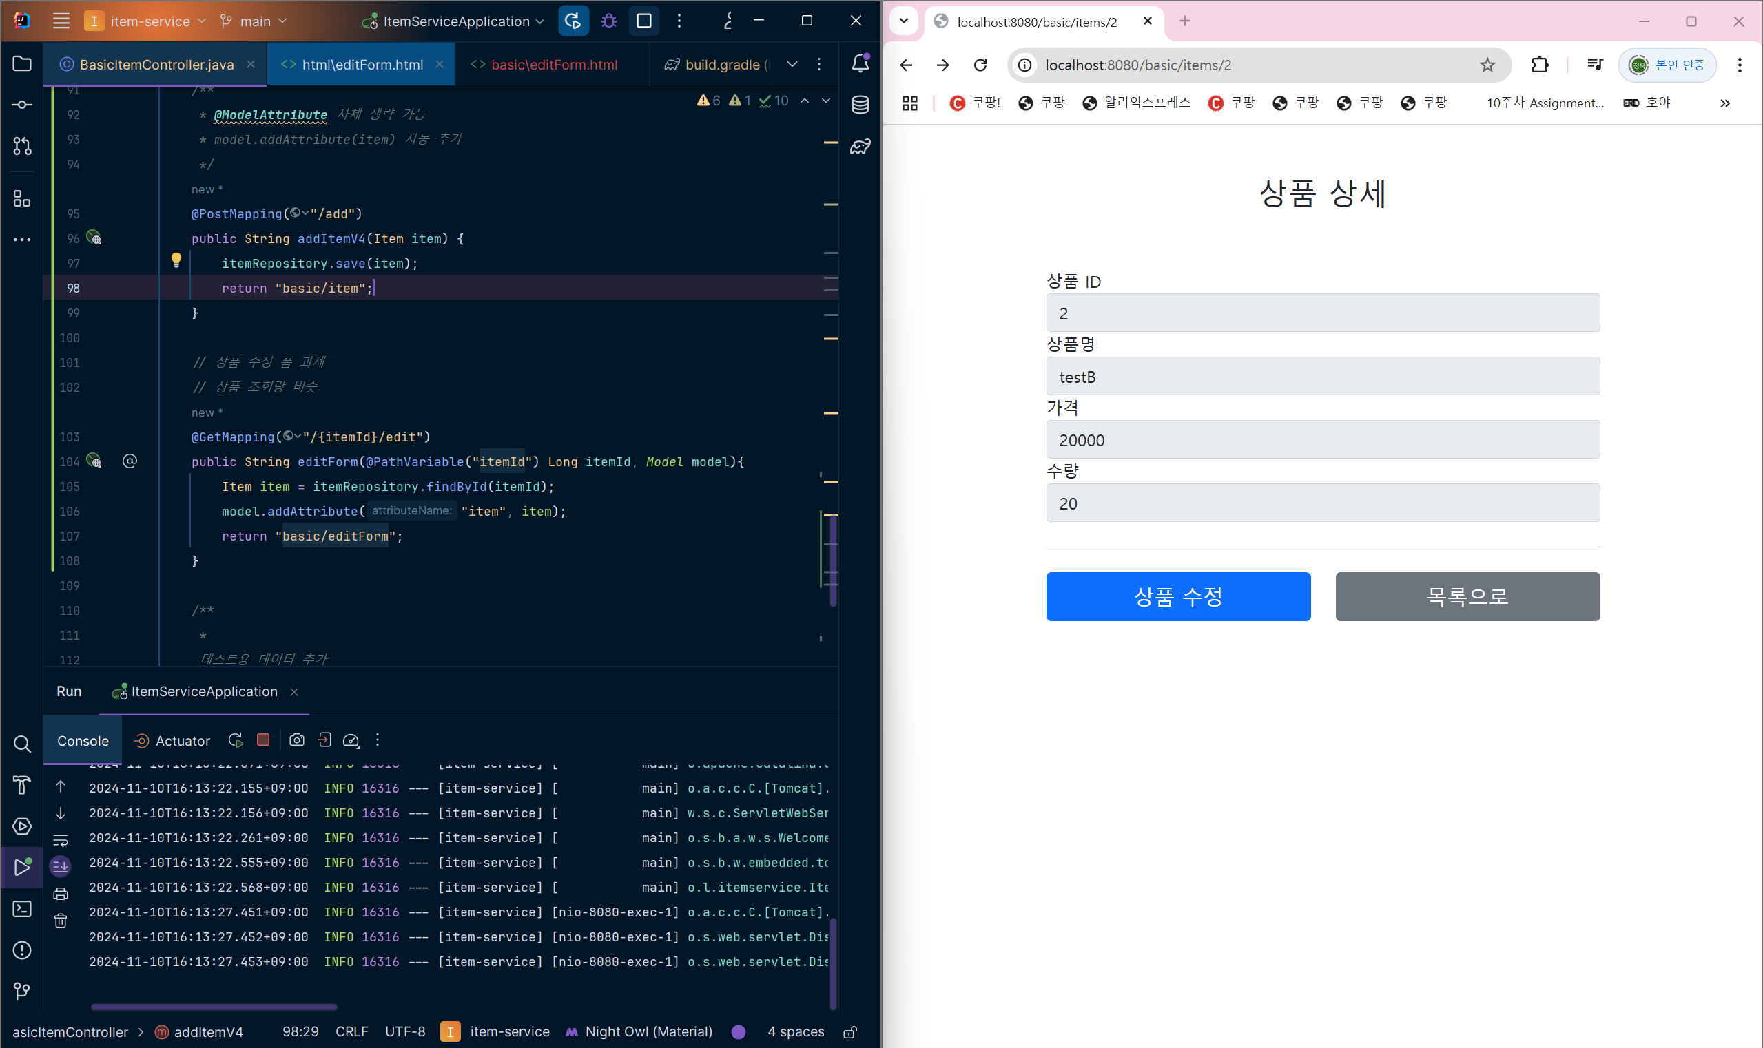
Task: Open the IDE Notifications bell
Action: tap(860, 63)
